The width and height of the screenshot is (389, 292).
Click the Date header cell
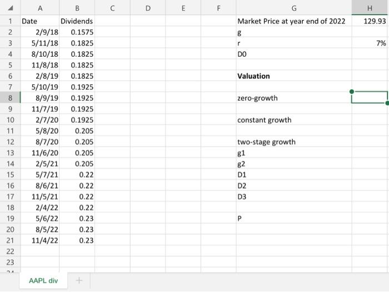point(40,21)
